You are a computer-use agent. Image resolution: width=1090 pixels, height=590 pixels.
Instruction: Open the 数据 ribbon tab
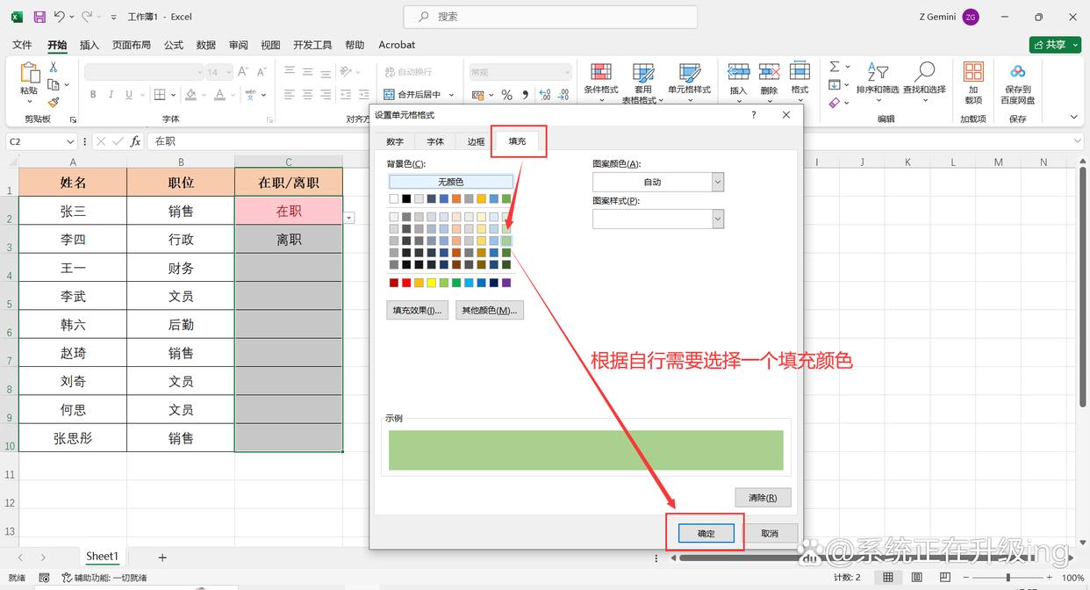[x=206, y=45]
